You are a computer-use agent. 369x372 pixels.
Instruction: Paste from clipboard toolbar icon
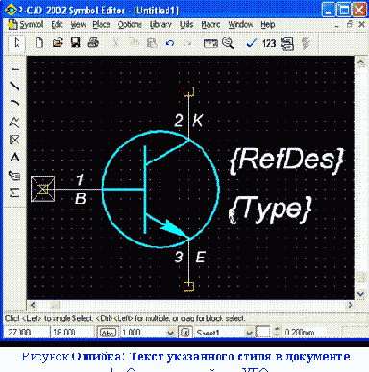(152, 43)
